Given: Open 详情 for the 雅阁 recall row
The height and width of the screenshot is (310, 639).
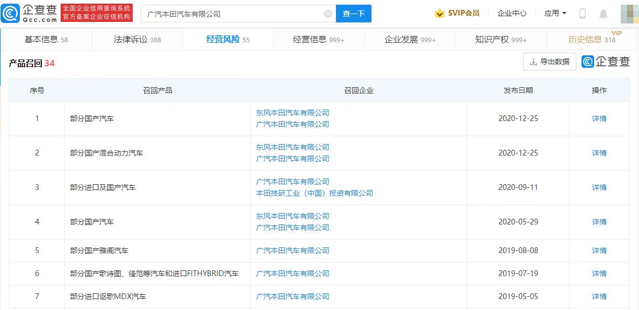Looking at the screenshot, I should click(x=599, y=251).
